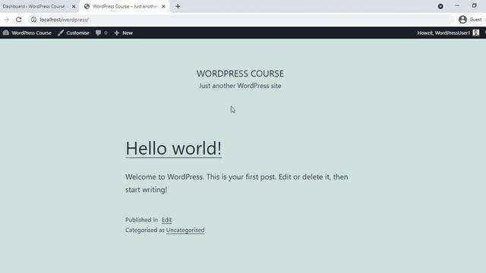Minimize the browser window
This screenshot has width=486, height=273.
click(x=457, y=5)
